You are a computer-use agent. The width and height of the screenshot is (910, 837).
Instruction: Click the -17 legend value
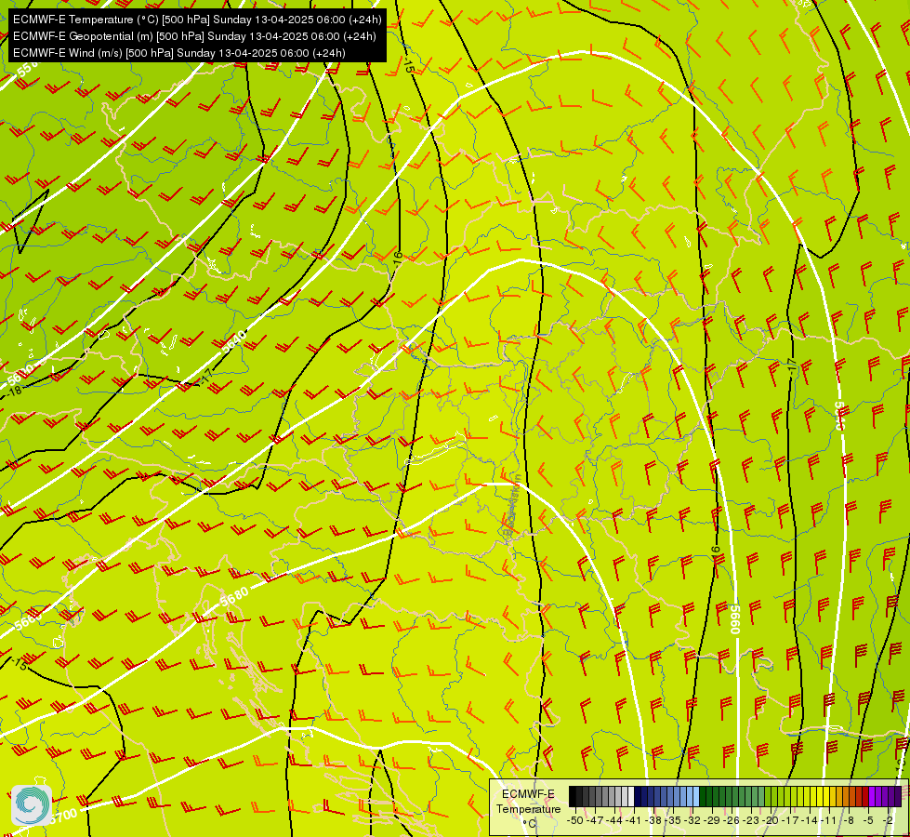pyautogui.click(x=790, y=820)
